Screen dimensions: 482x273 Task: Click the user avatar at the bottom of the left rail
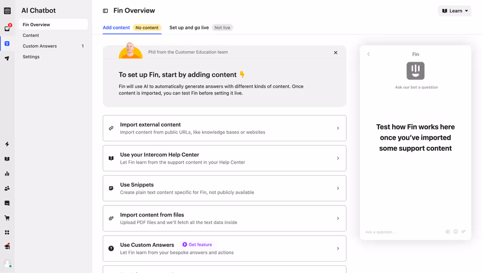(8, 263)
